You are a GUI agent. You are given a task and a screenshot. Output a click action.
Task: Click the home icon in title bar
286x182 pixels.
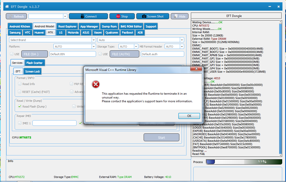[x=7, y=7]
